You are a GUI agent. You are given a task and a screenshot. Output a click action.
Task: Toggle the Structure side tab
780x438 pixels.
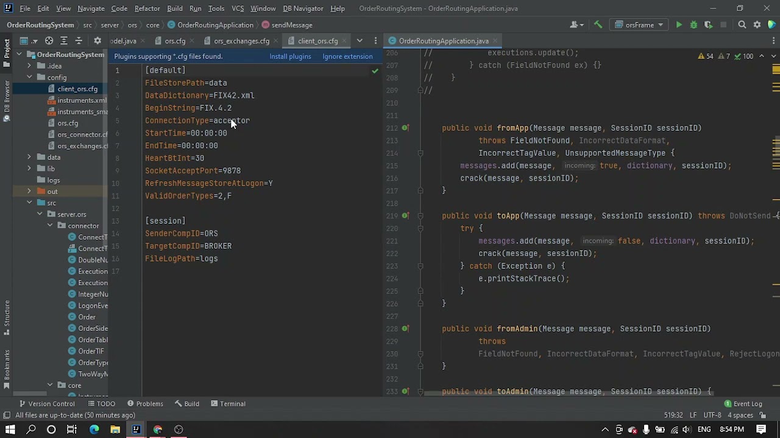coord(7,316)
